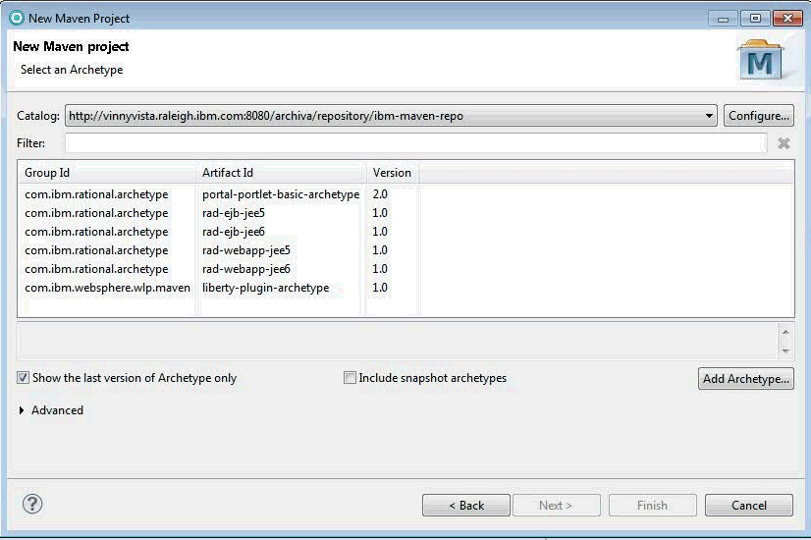
Task: Clear the filter with the X icon
Action: pyautogui.click(x=784, y=143)
